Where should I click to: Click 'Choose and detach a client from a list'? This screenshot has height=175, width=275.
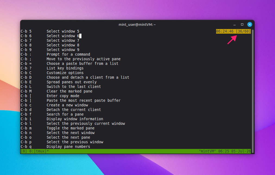pyautogui.click(x=88, y=77)
